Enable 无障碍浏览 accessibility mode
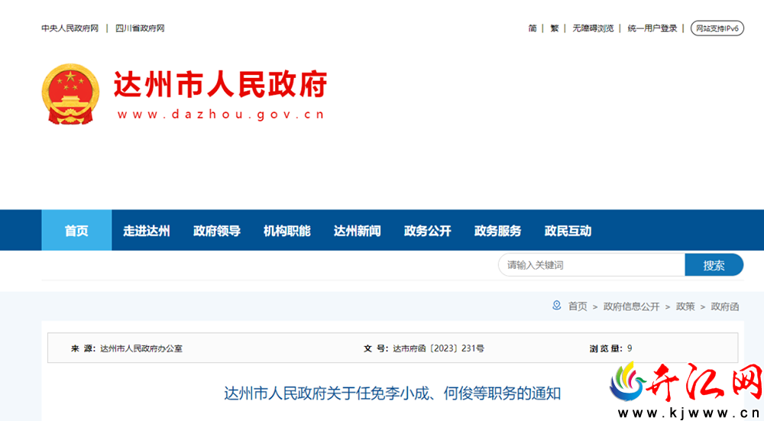The image size is (764, 421). coord(593,28)
